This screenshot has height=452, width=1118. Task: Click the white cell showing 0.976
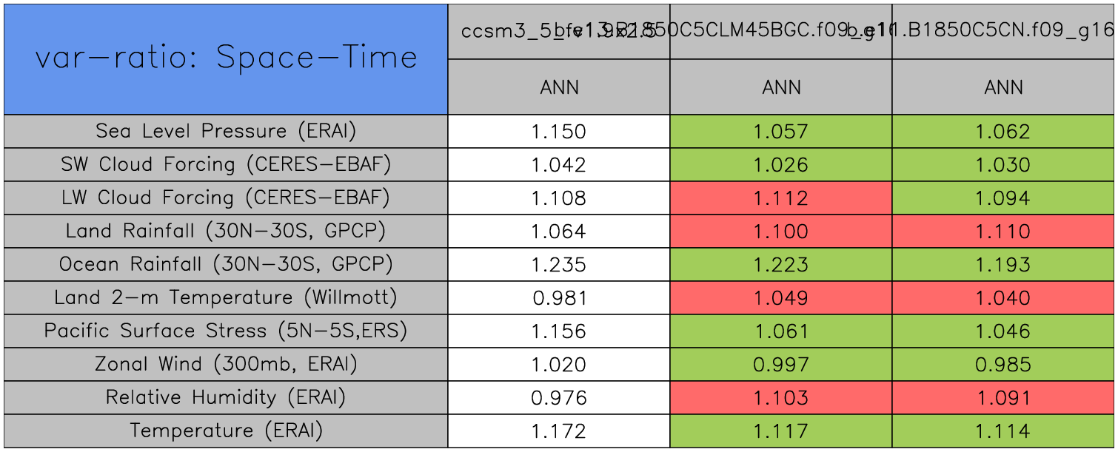(558, 398)
